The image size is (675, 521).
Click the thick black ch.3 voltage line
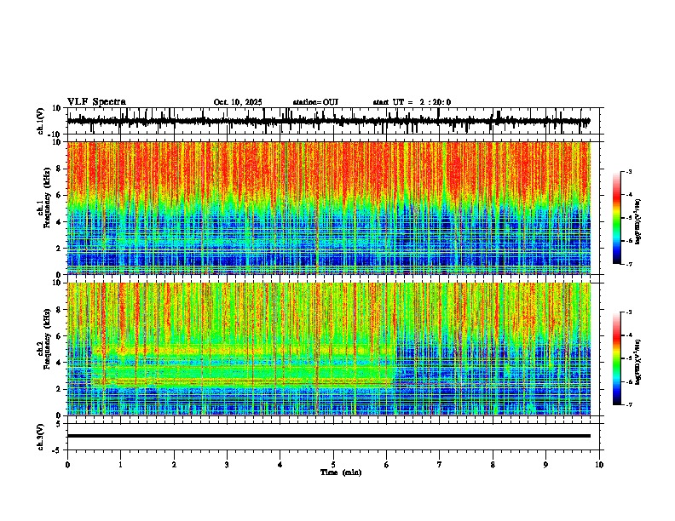[x=328, y=436]
